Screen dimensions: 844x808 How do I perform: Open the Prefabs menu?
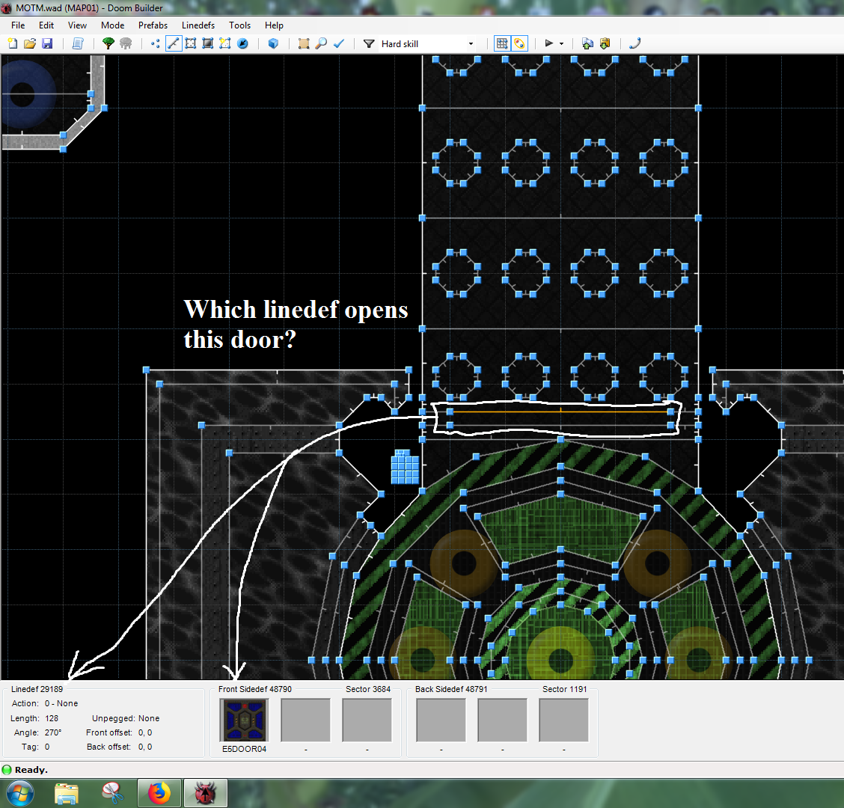pyautogui.click(x=153, y=25)
